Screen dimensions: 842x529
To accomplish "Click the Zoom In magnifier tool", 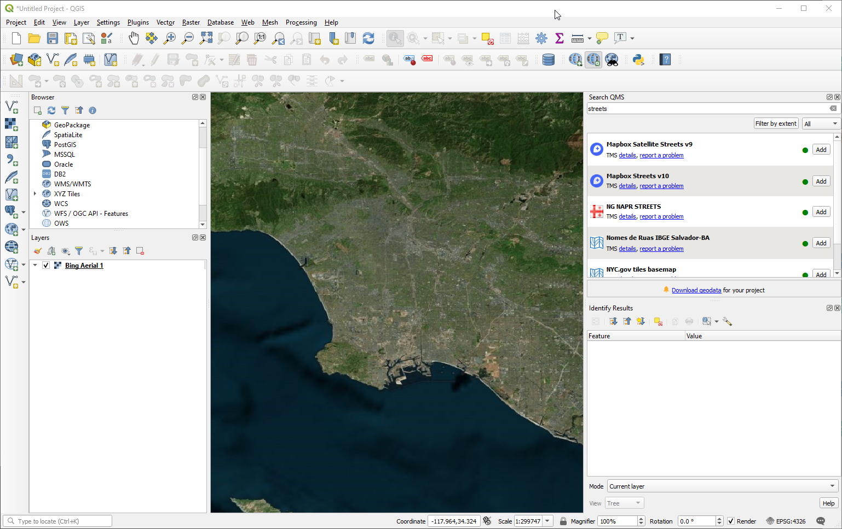I will (170, 38).
